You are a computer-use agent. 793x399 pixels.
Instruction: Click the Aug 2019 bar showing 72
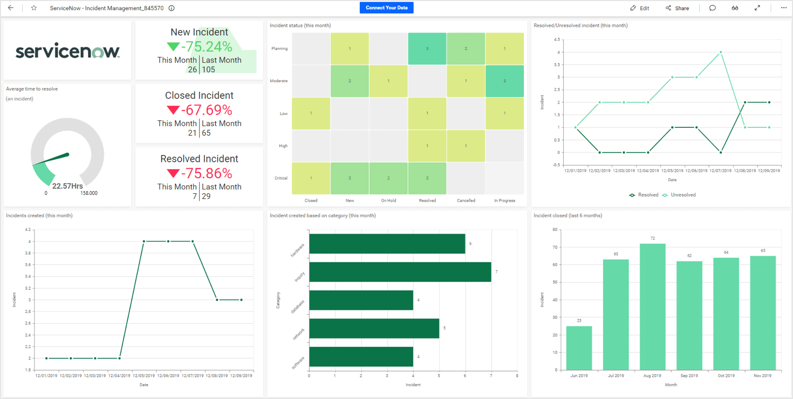point(652,307)
